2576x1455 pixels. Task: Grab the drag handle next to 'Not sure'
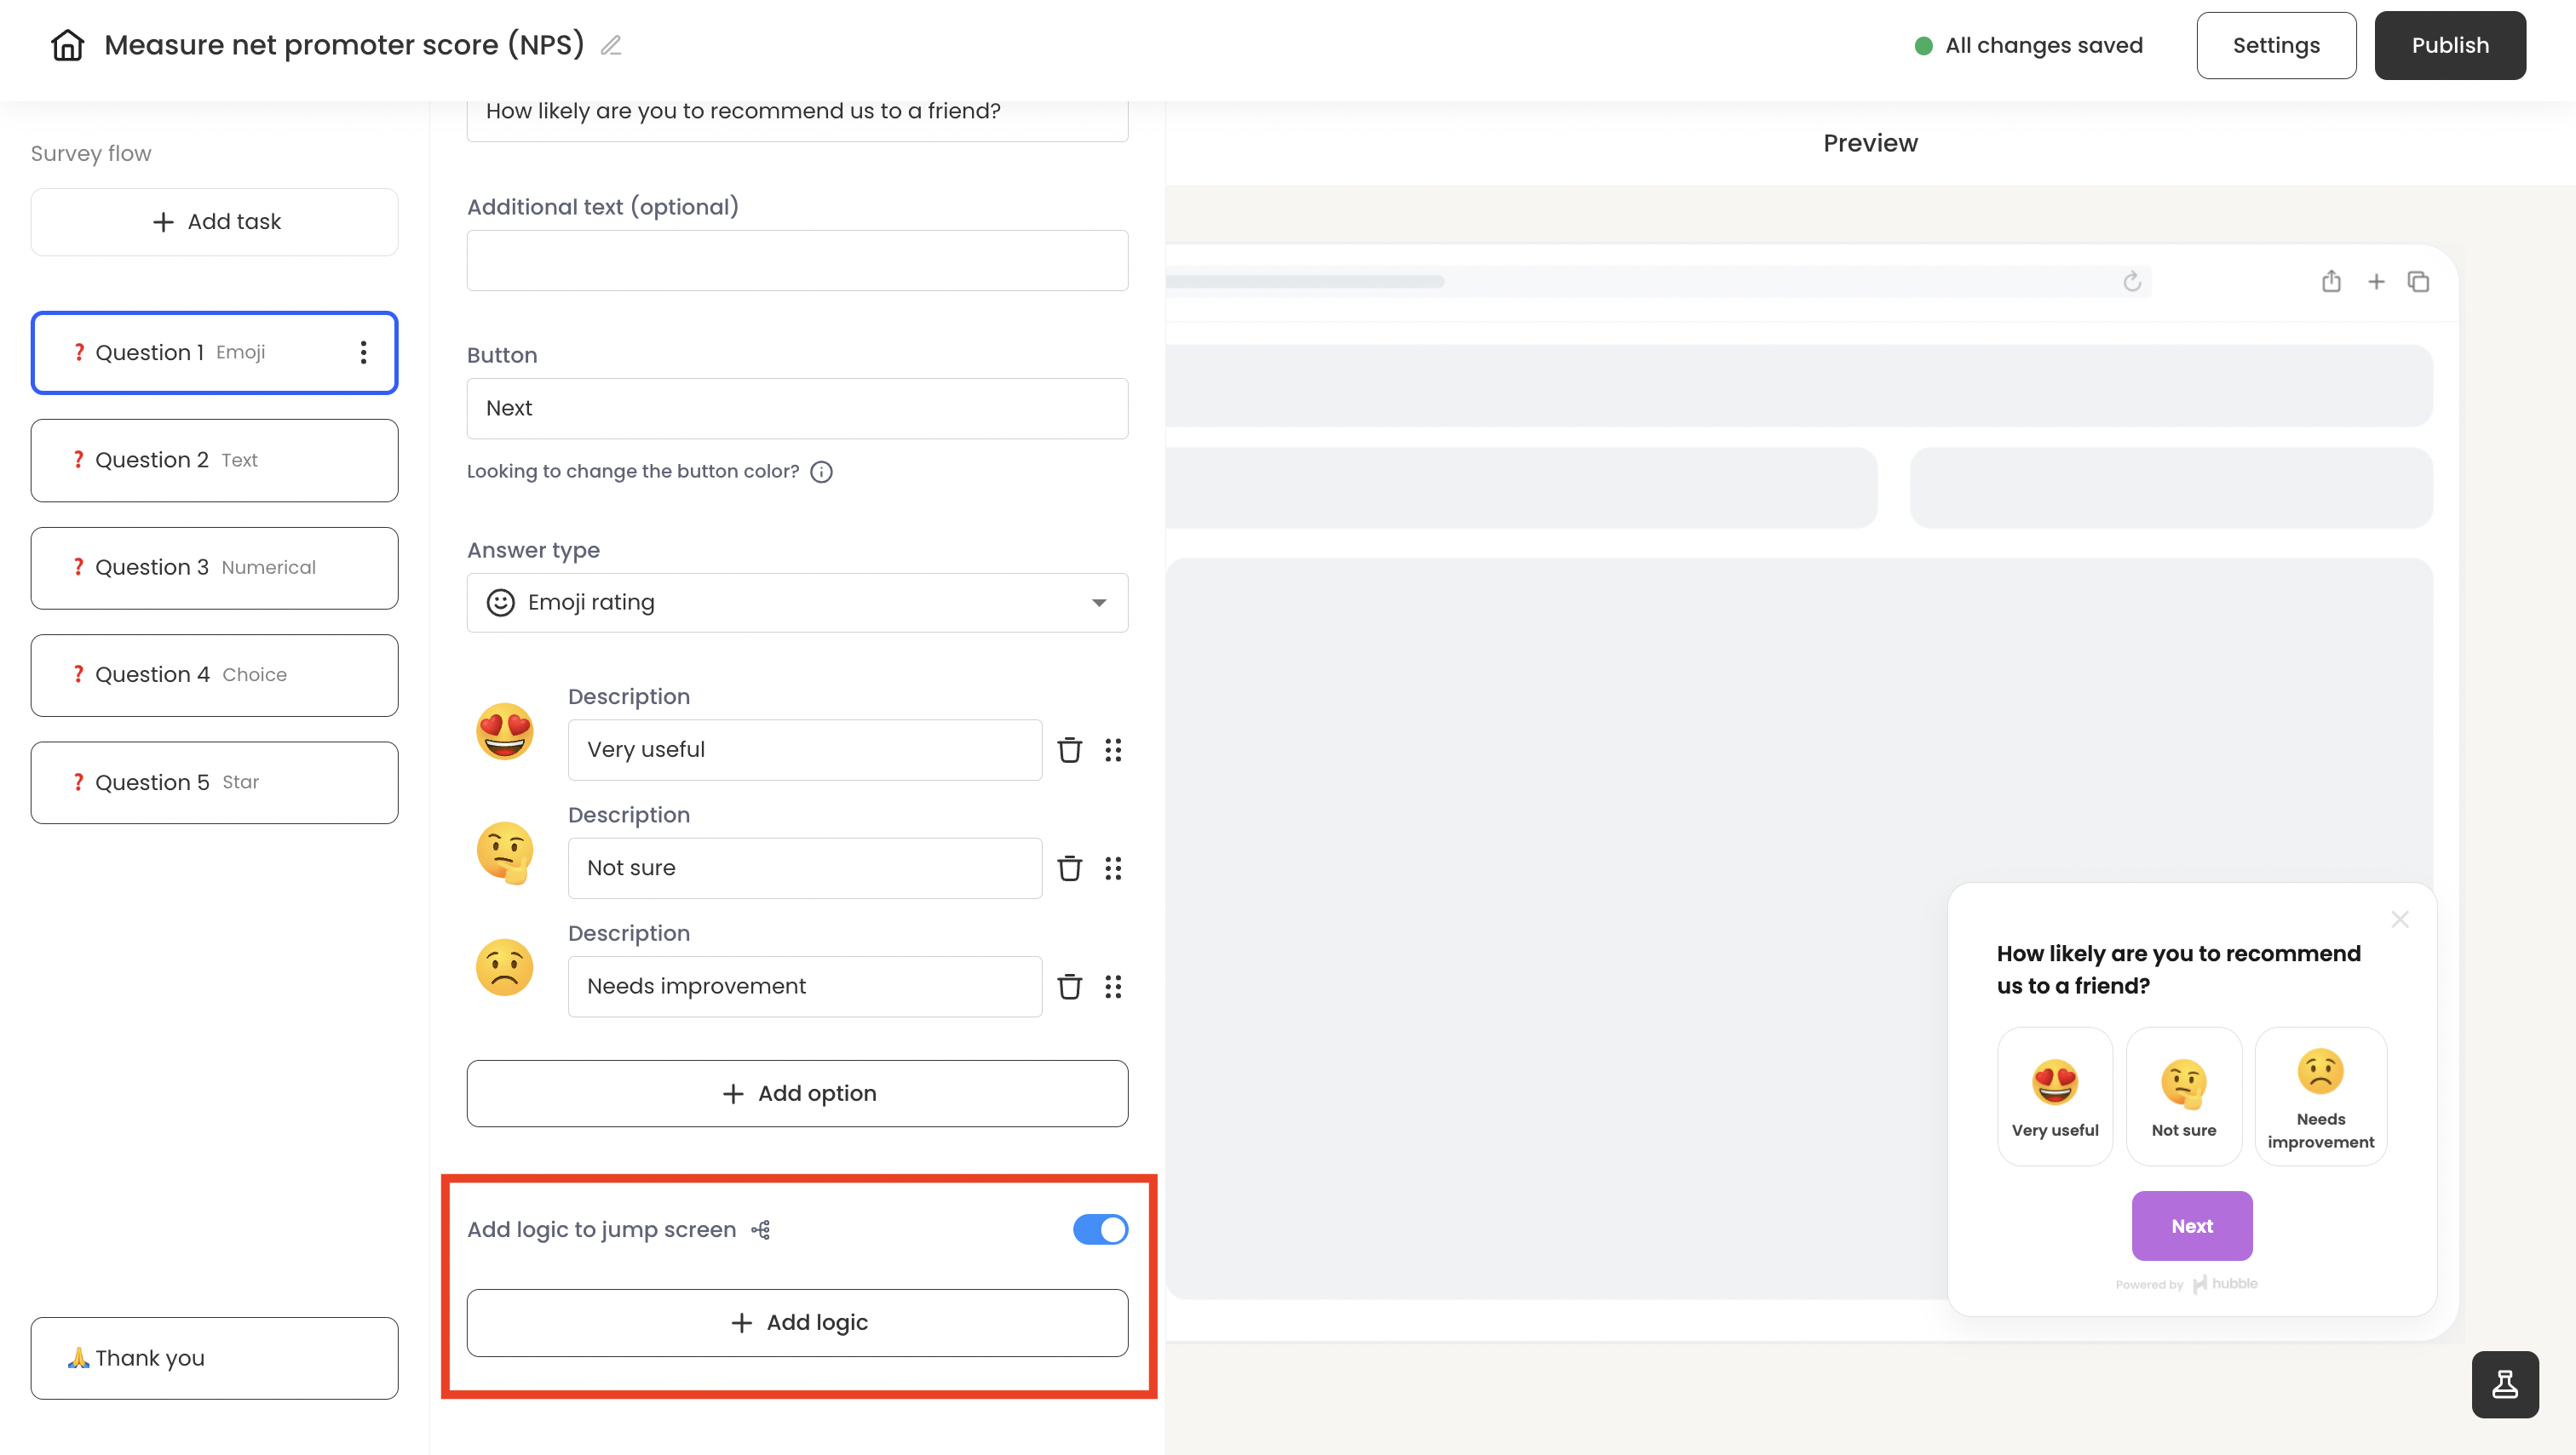(1114, 868)
